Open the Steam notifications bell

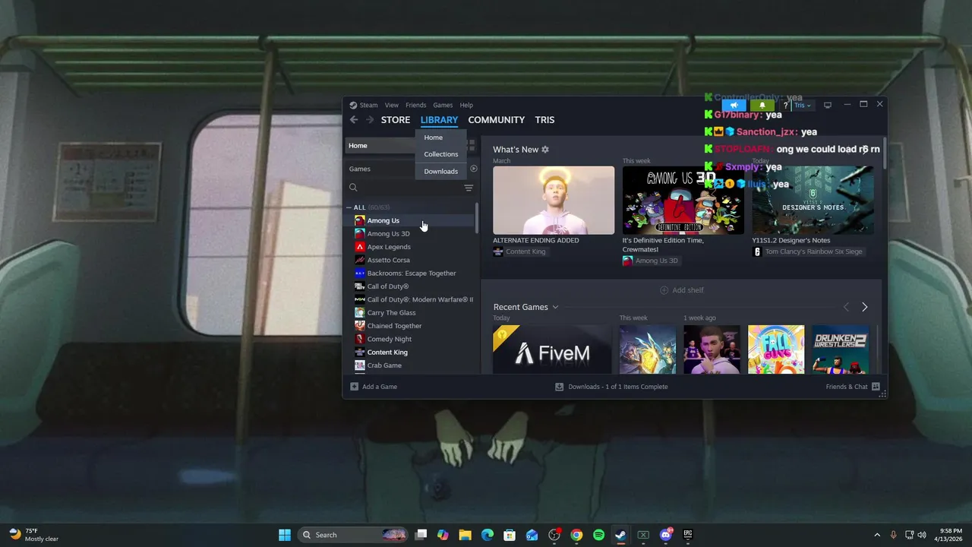[x=762, y=105]
